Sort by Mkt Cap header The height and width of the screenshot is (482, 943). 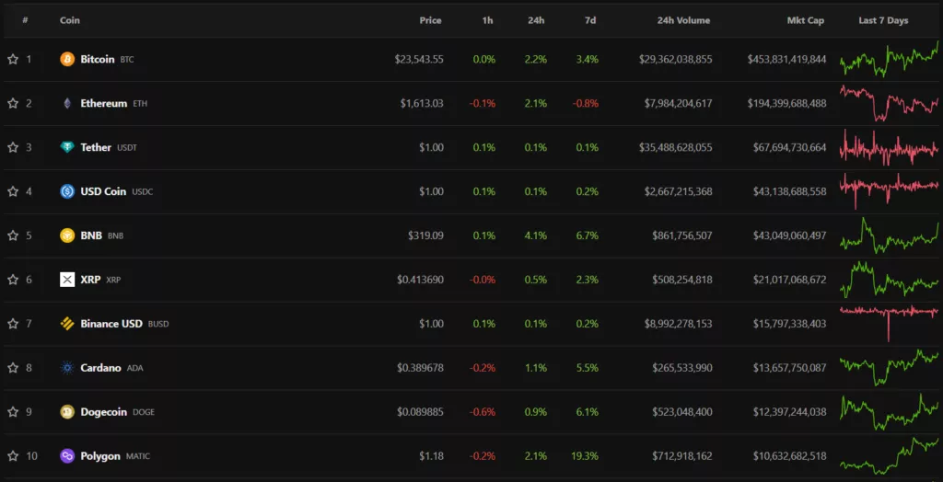(x=806, y=20)
